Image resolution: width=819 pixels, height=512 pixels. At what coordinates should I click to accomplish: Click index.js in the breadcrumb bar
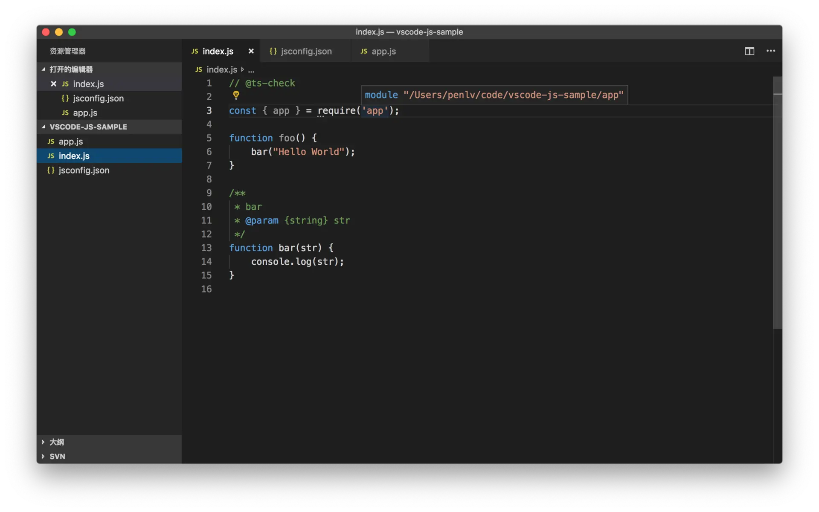(221, 69)
